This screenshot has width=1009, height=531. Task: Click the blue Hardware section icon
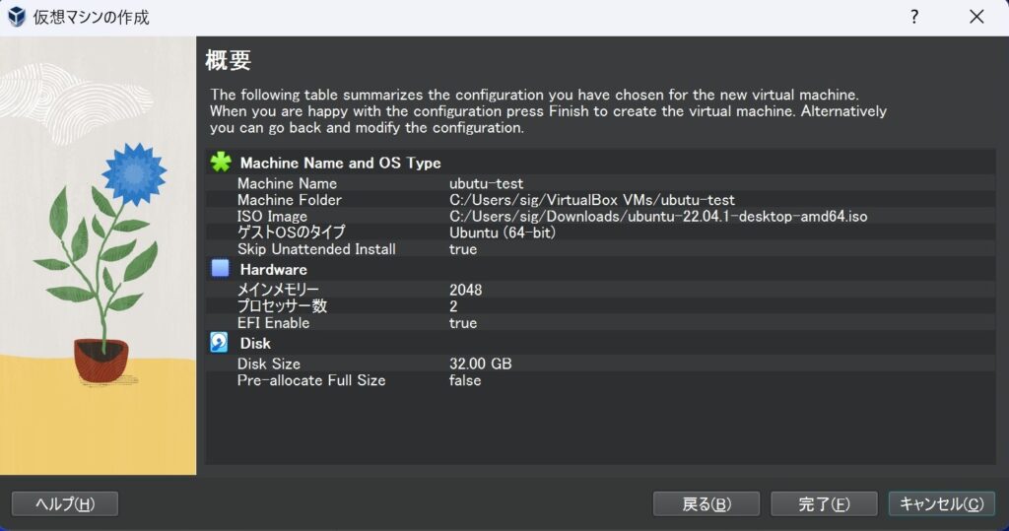221,269
